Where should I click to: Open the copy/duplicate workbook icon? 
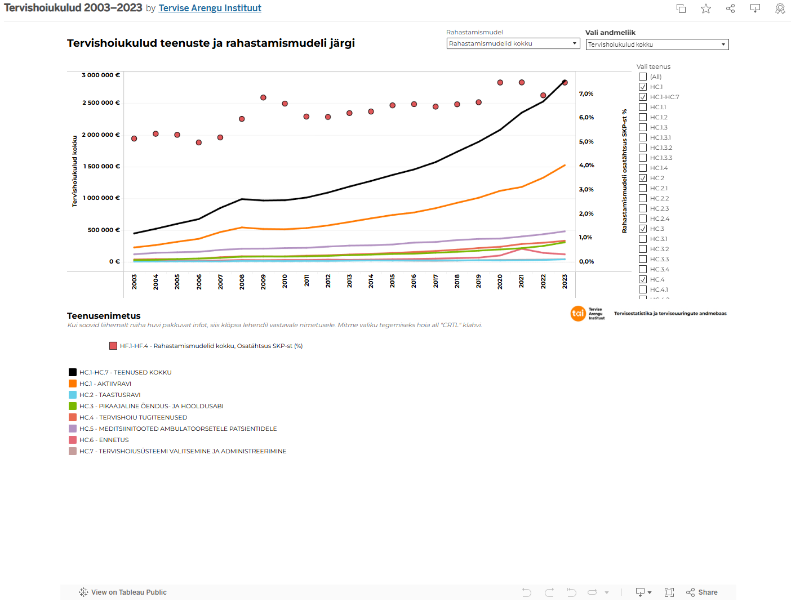(681, 8)
